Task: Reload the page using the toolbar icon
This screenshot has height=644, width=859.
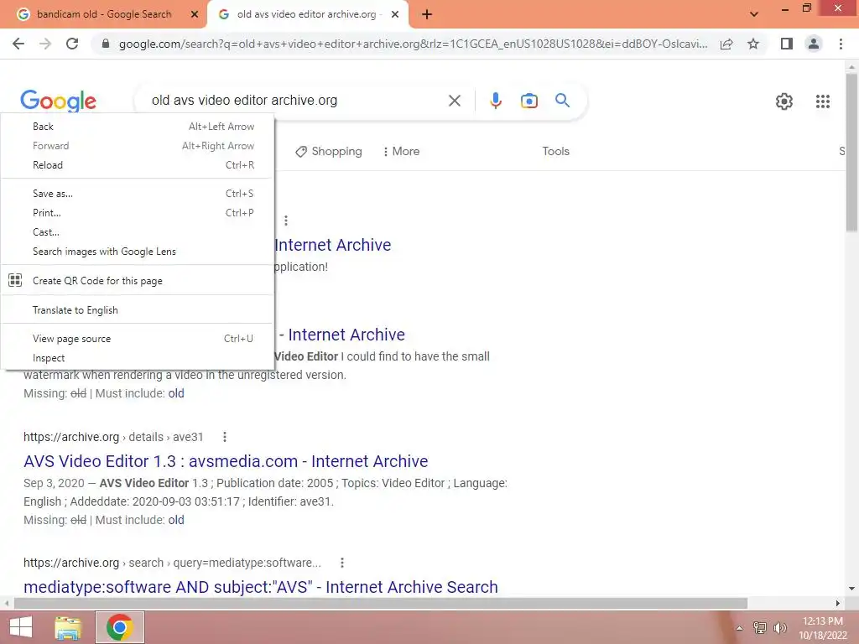Action: (x=72, y=44)
